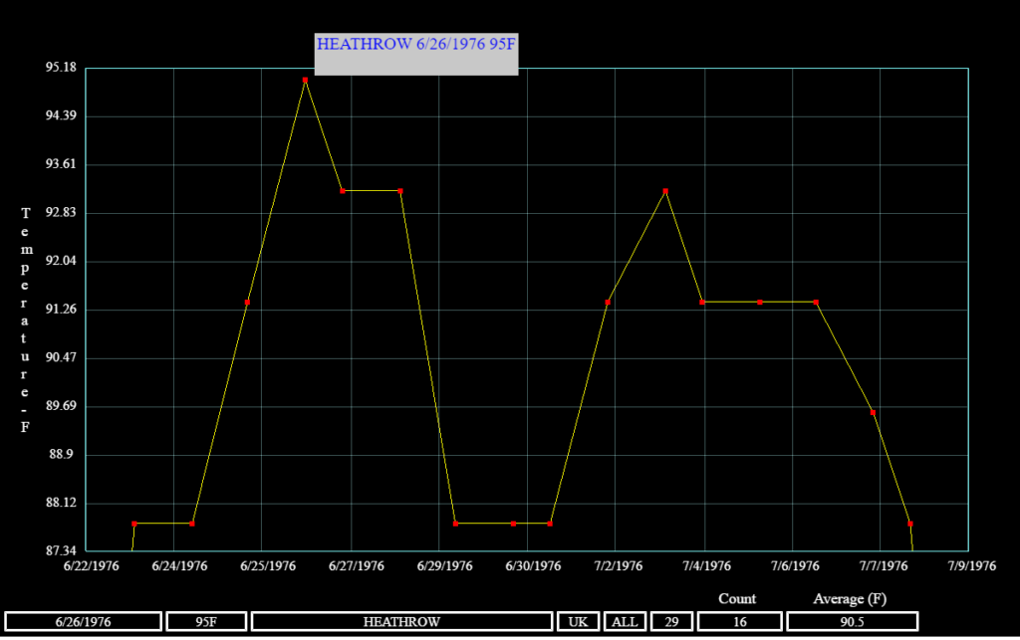Screen dimensions: 1020x640
Task: Click the gray HEATHROW 6/26/1976 95F tooltip
Action: (416, 54)
